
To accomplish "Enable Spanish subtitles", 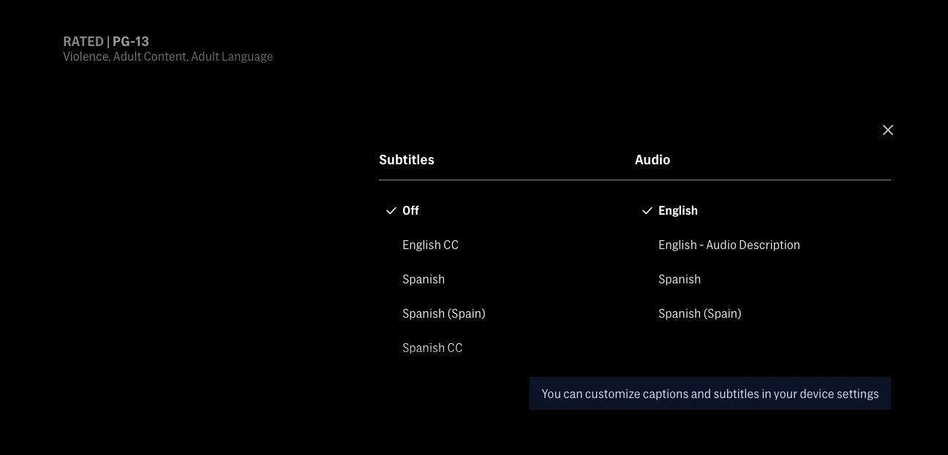I will 424,279.
